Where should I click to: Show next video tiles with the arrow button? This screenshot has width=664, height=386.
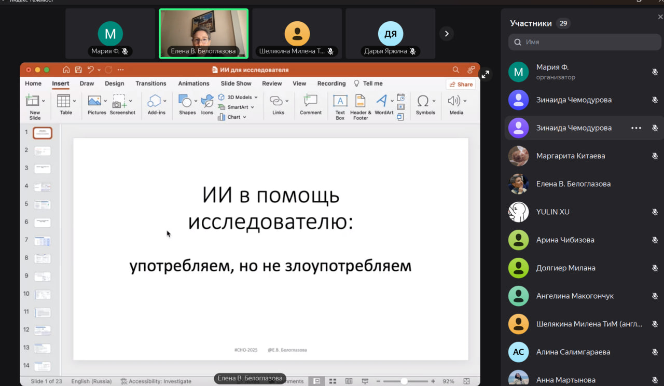point(446,34)
